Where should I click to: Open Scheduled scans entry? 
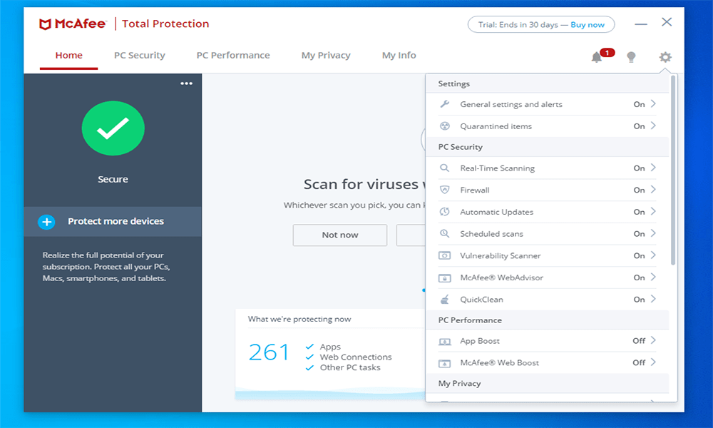548,234
